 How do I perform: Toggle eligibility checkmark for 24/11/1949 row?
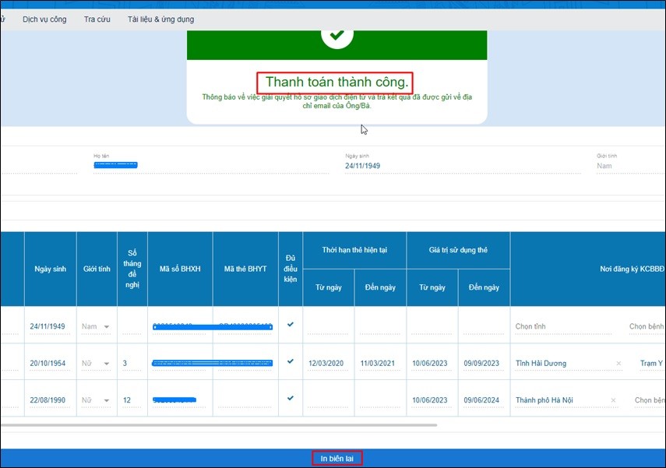pyautogui.click(x=291, y=325)
